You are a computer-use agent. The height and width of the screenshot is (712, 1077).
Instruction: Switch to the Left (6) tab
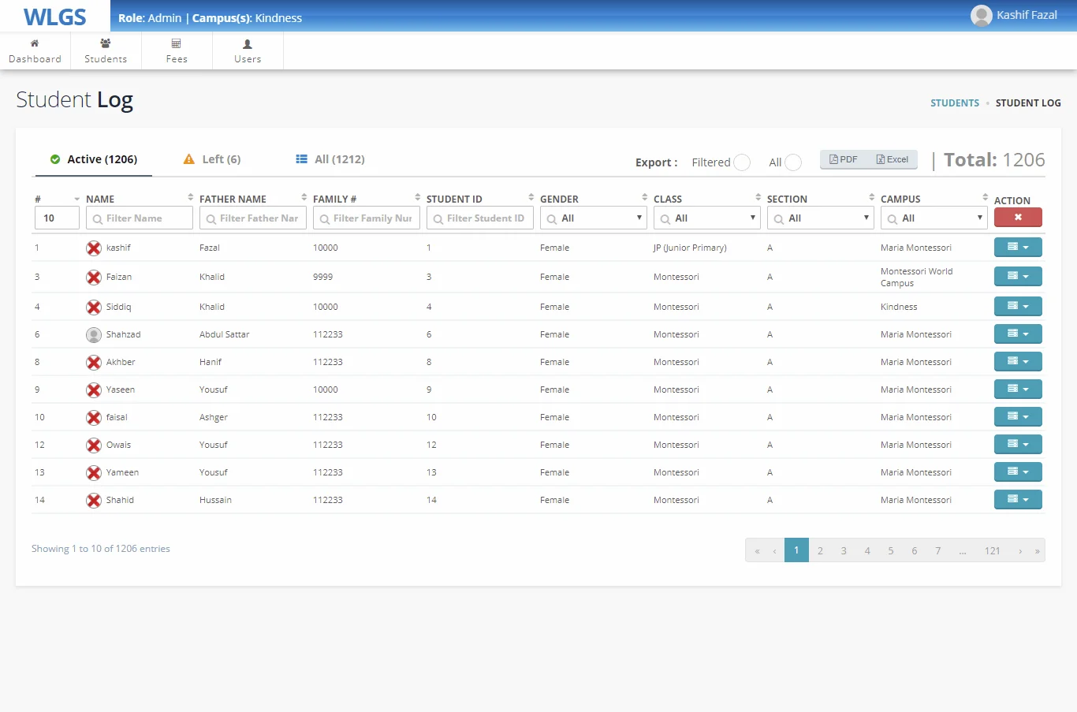(212, 159)
